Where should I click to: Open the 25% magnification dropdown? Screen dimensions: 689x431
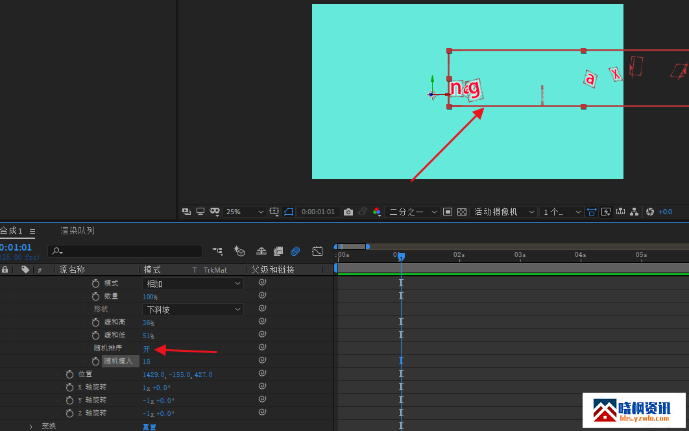(x=244, y=212)
